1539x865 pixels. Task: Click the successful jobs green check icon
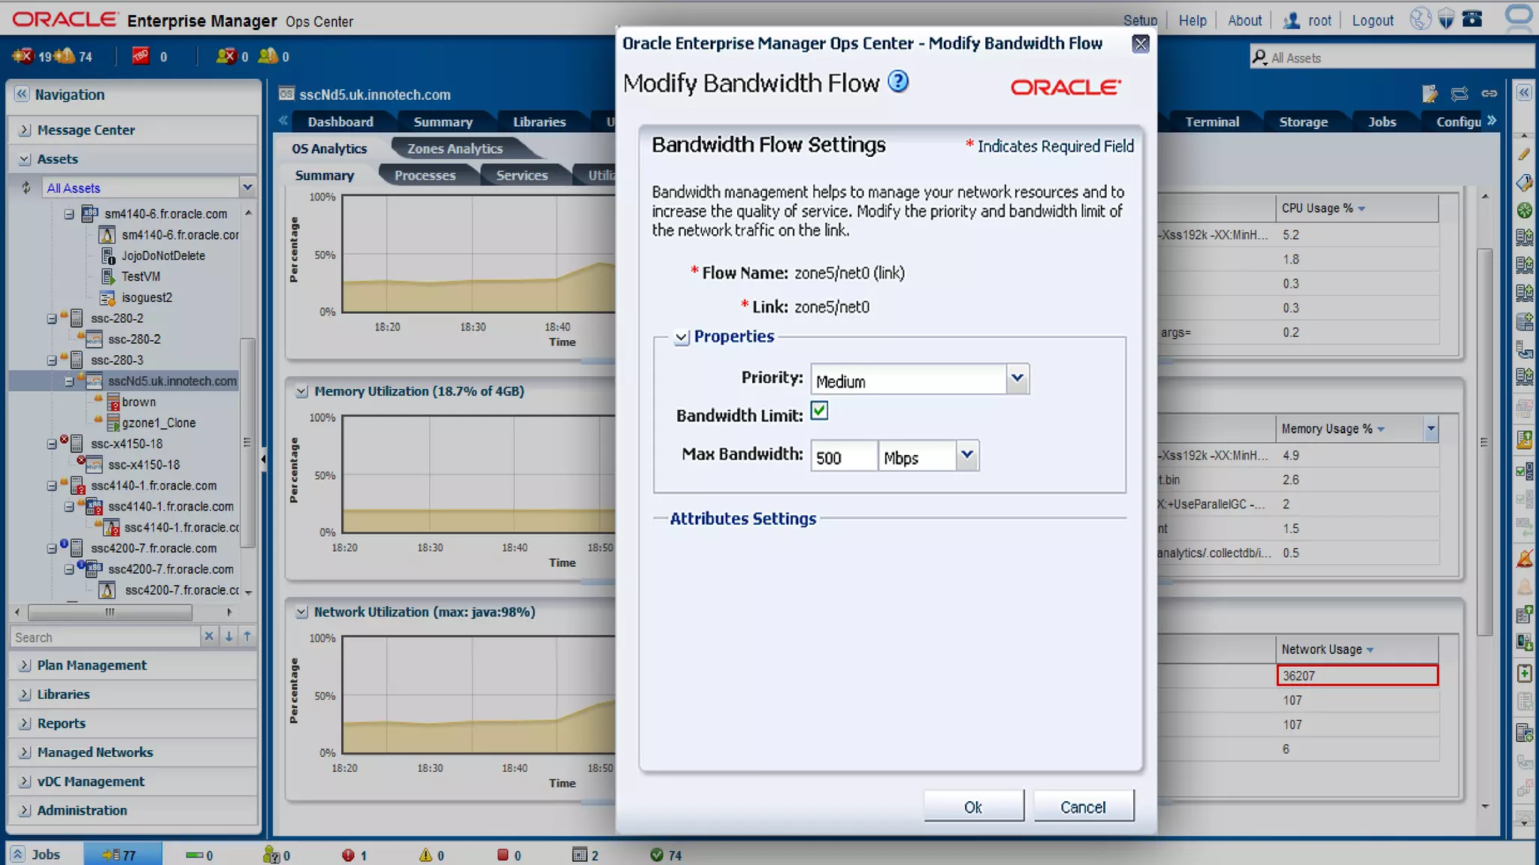pos(656,854)
